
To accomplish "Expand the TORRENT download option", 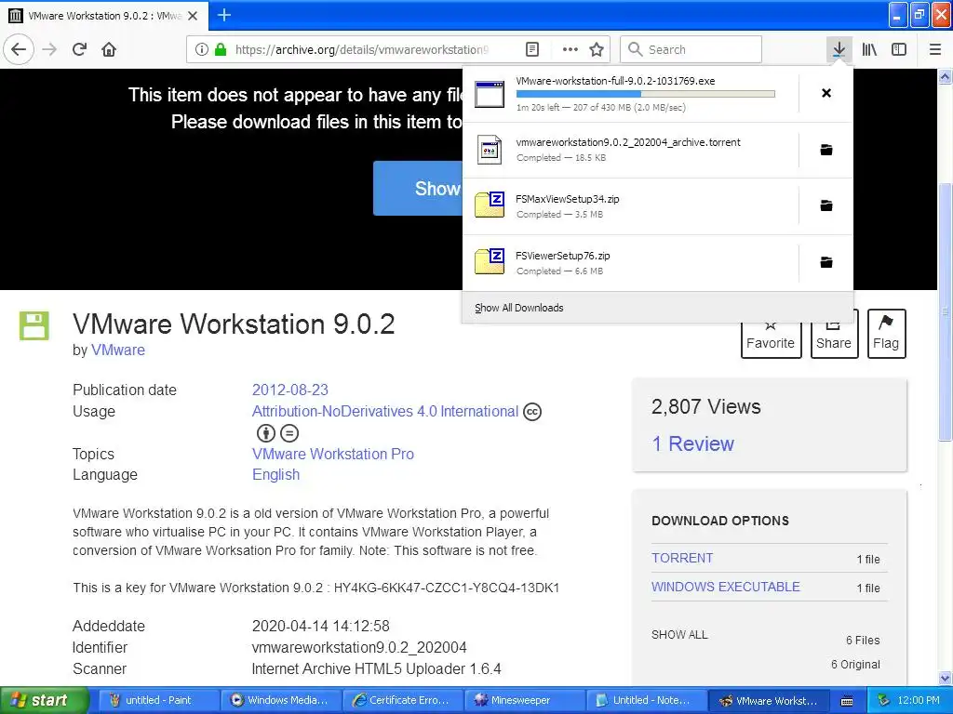I will click(682, 558).
